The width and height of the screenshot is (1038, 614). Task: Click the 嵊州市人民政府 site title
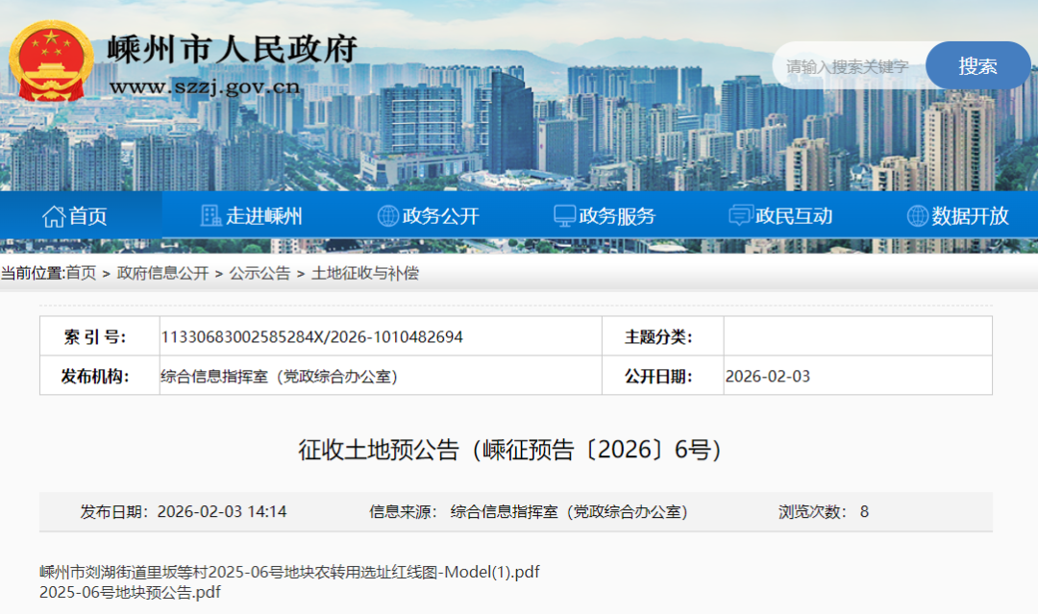(232, 48)
